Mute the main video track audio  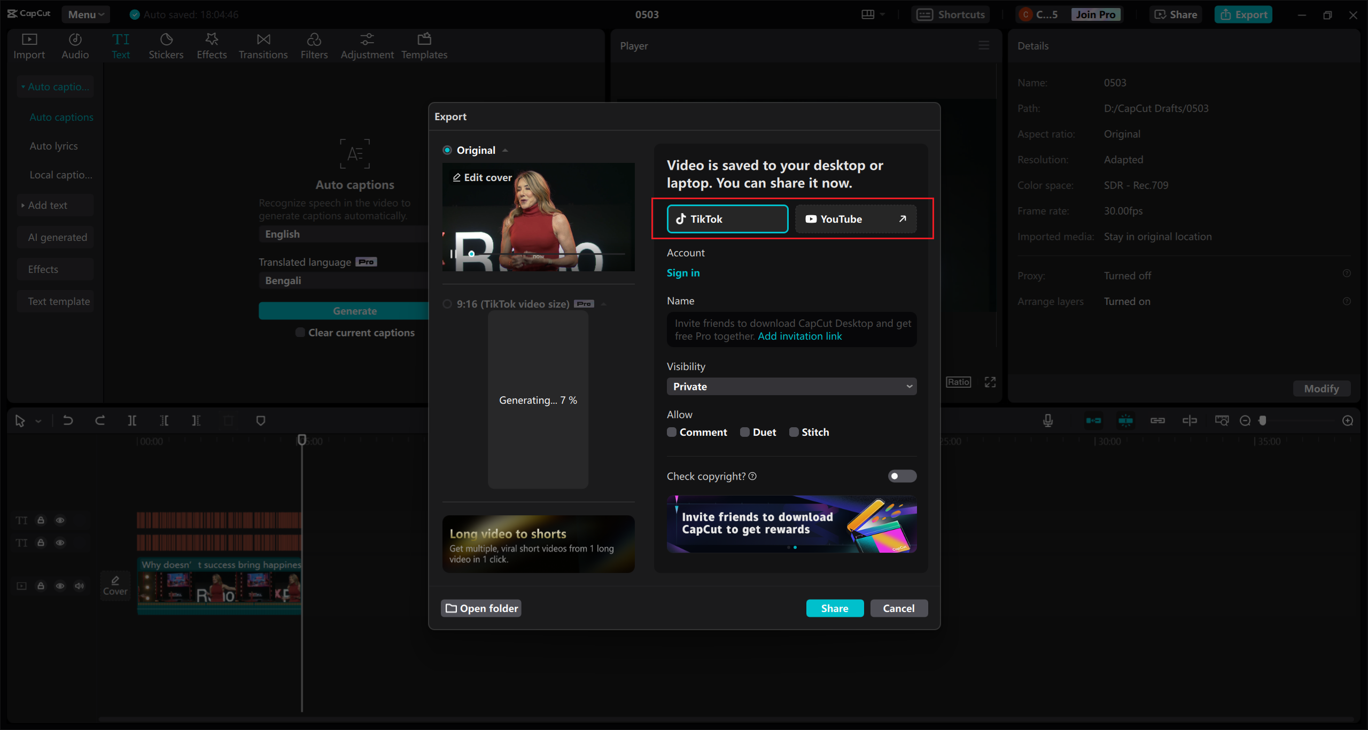click(x=79, y=586)
